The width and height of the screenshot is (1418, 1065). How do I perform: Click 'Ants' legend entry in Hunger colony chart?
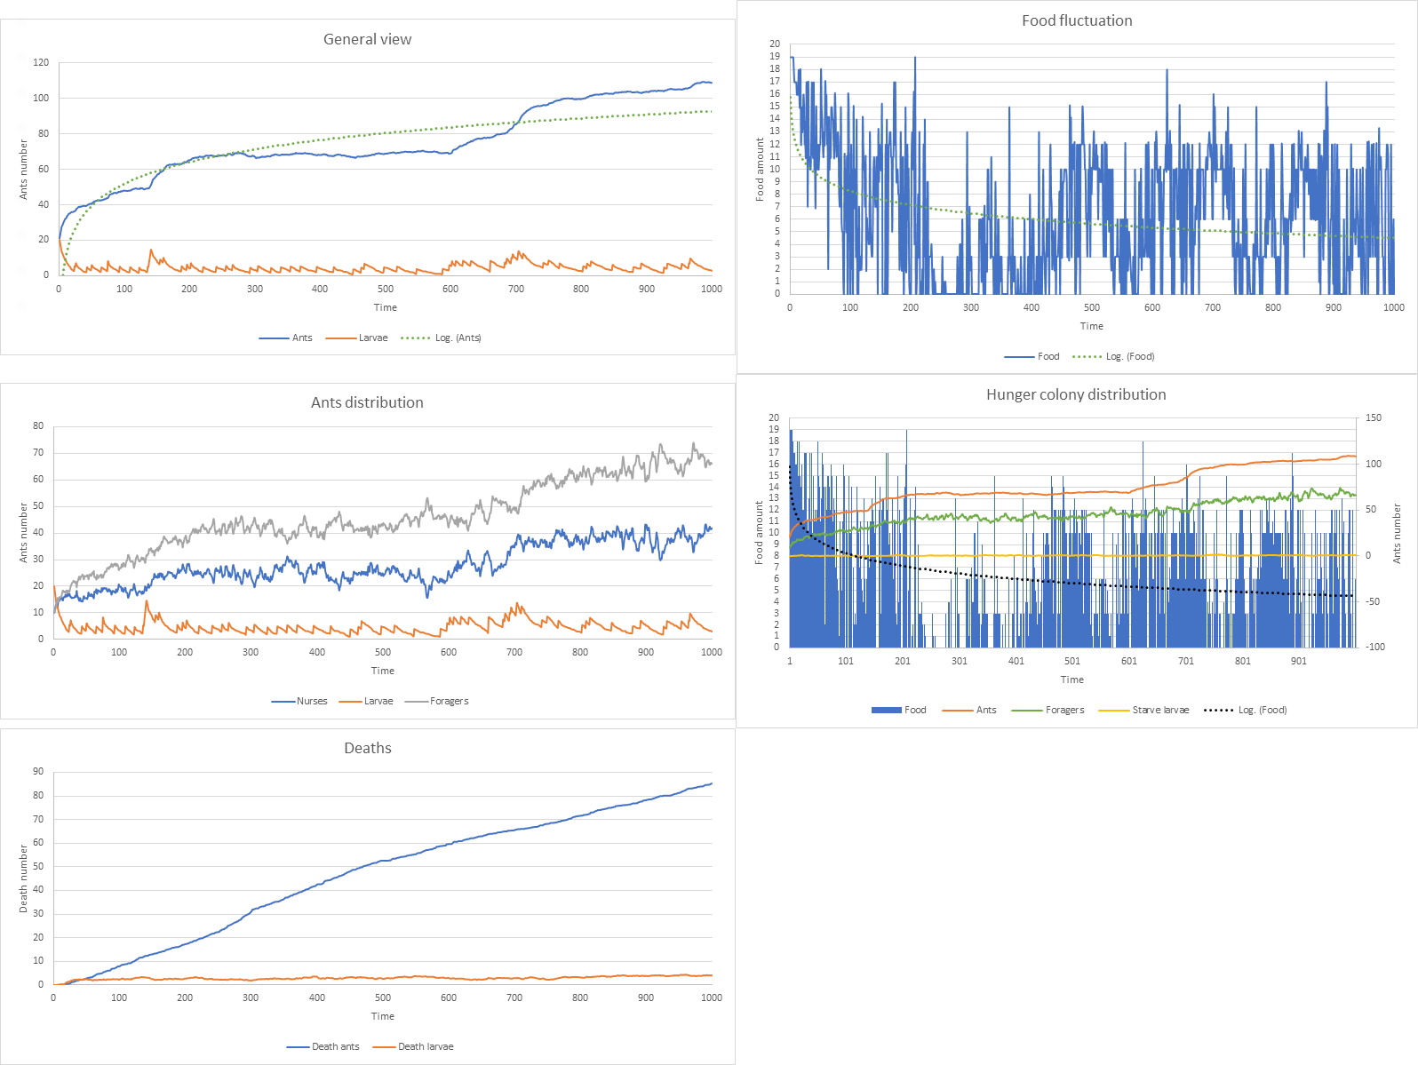click(x=969, y=710)
